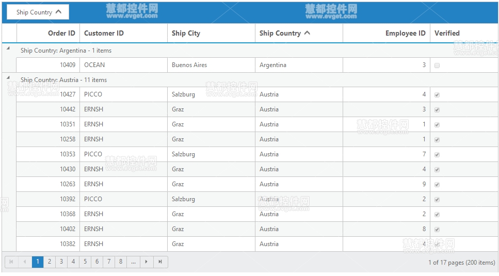The width and height of the screenshot is (499, 276).
Task: Toggle Verified checkbox for order 10368
Action: tap(437, 214)
